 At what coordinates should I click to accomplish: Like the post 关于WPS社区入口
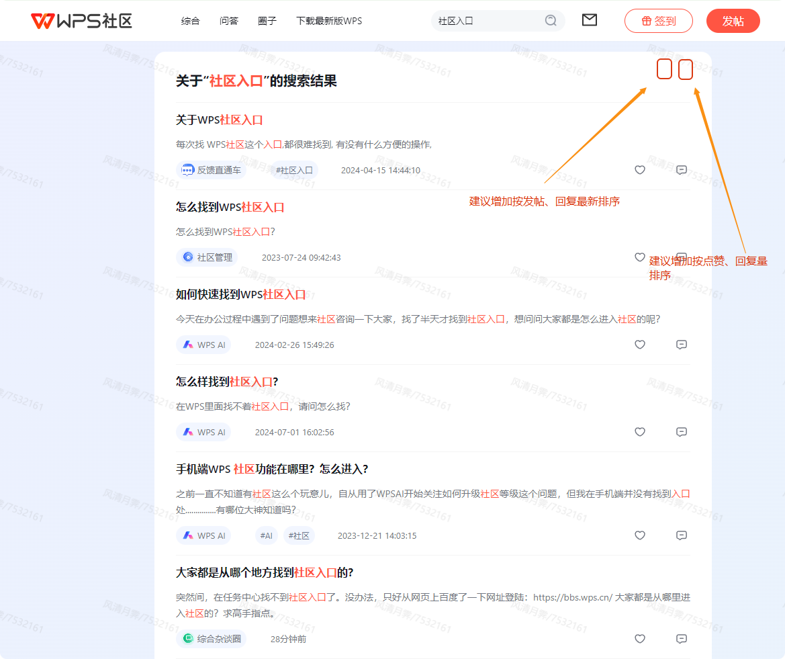tap(640, 170)
